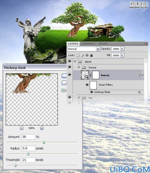Select the Smart Filters mask thumbnail
This screenshot has width=150, height=173.
[x=93, y=85]
